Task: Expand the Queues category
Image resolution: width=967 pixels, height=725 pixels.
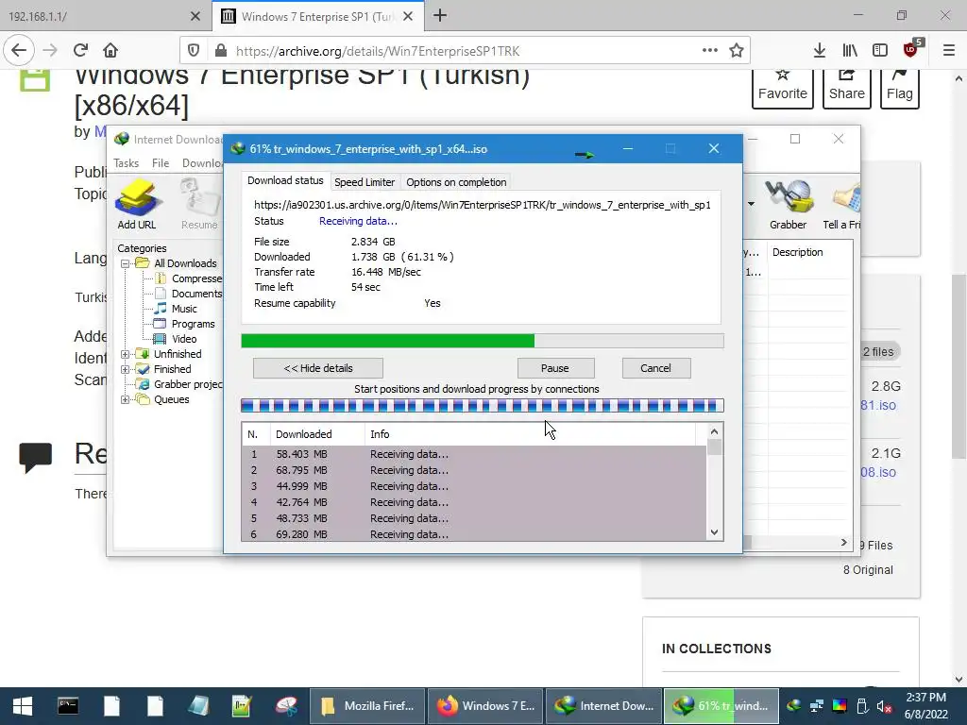Action: (126, 399)
